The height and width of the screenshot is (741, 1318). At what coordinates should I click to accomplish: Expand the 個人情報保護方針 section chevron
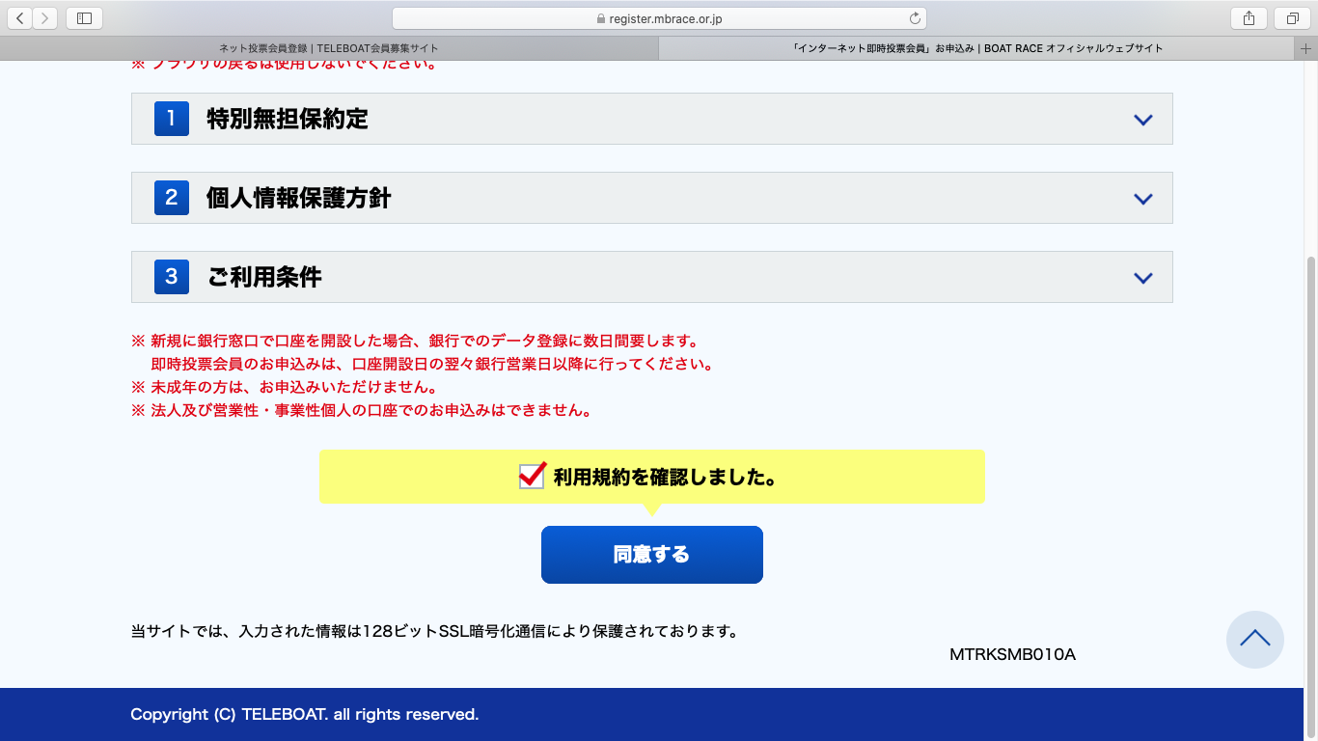point(1143,199)
